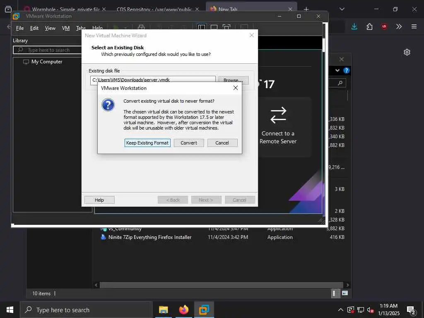The image size is (424, 318).
Task: Open the VMware File menu
Action: pos(20,28)
